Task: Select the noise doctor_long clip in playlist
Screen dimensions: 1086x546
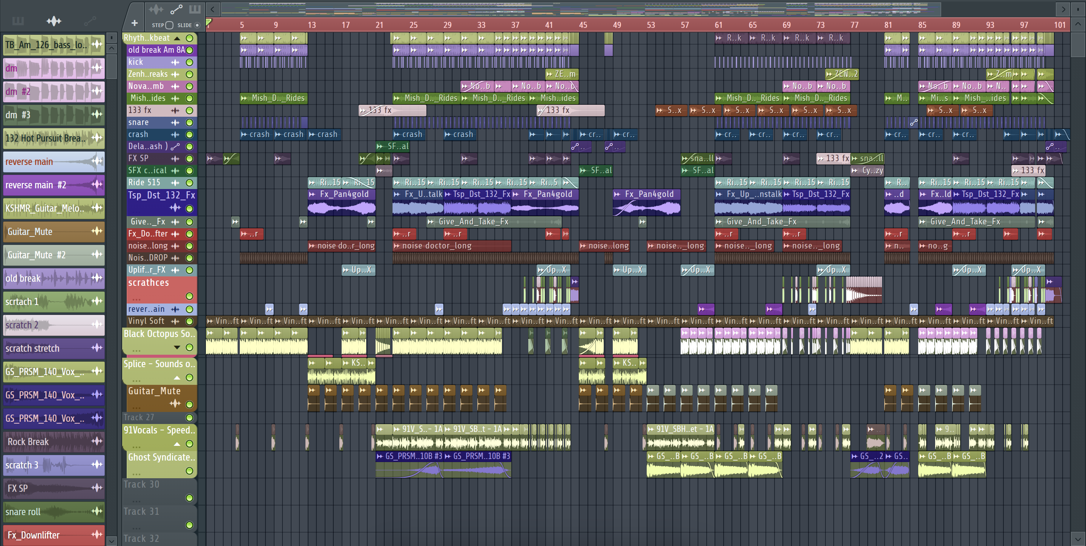Action: coord(451,246)
